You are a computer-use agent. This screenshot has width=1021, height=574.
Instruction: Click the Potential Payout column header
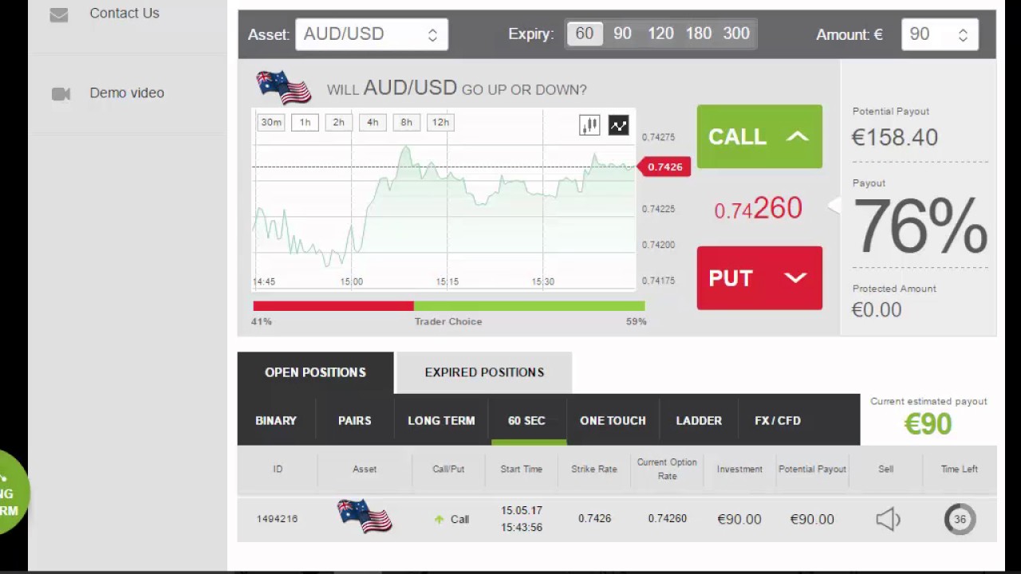point(812,469)
